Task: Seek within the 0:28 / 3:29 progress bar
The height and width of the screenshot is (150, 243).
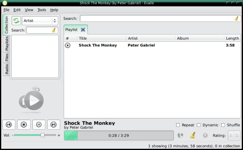Action: 119,135
